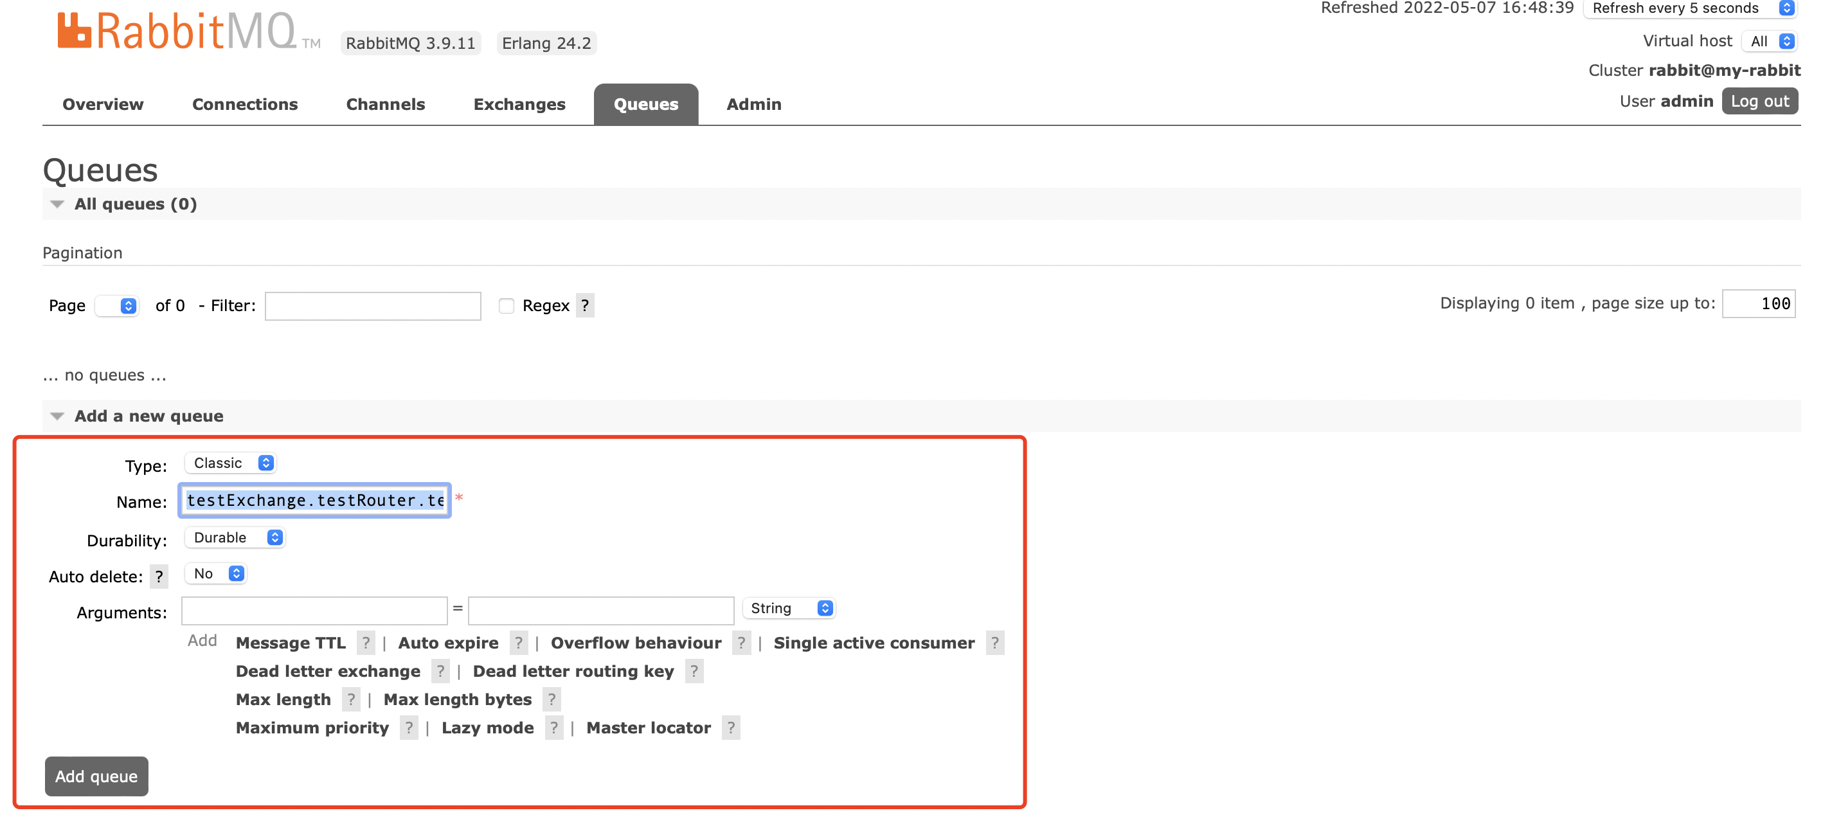
Task: Click help icon next to Lazy mode
Action: coord(554,728)
